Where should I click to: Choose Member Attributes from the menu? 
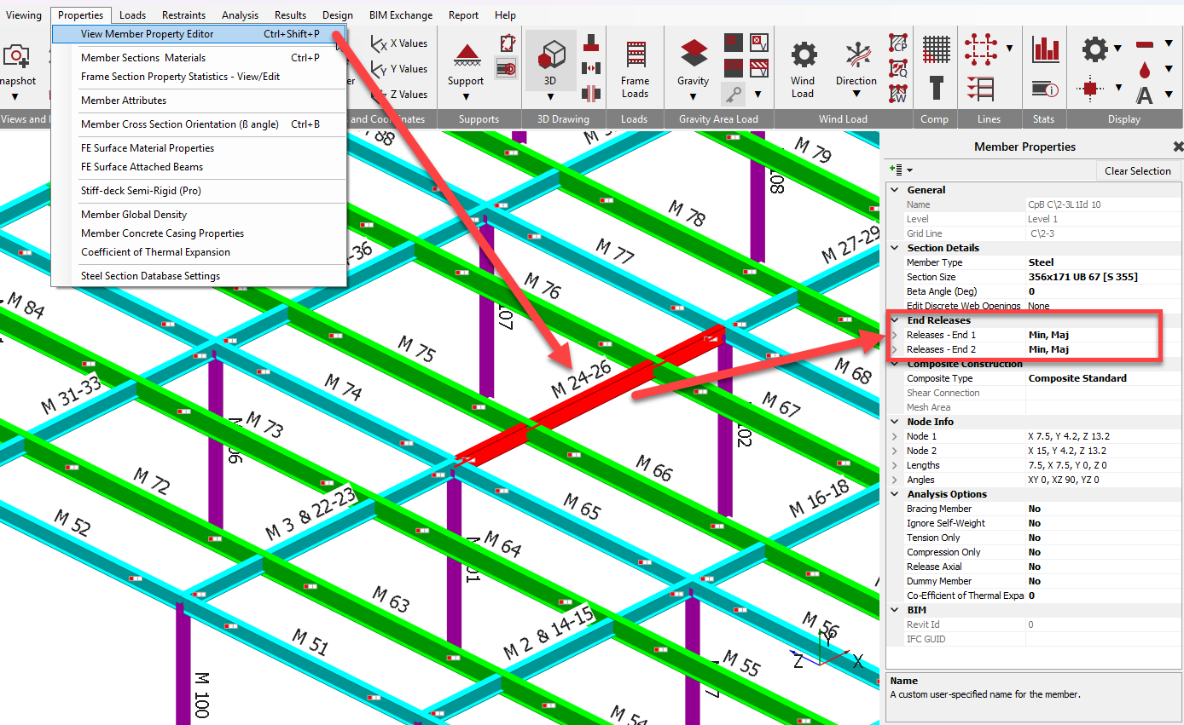(124, 101)
